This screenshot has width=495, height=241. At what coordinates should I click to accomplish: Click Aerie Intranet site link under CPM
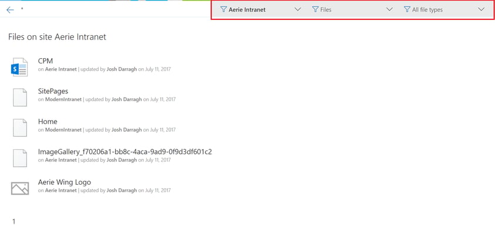(61, 69)
